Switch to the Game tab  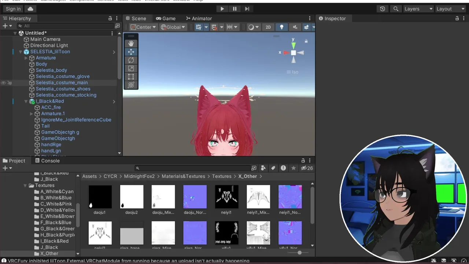click(166, 18)
